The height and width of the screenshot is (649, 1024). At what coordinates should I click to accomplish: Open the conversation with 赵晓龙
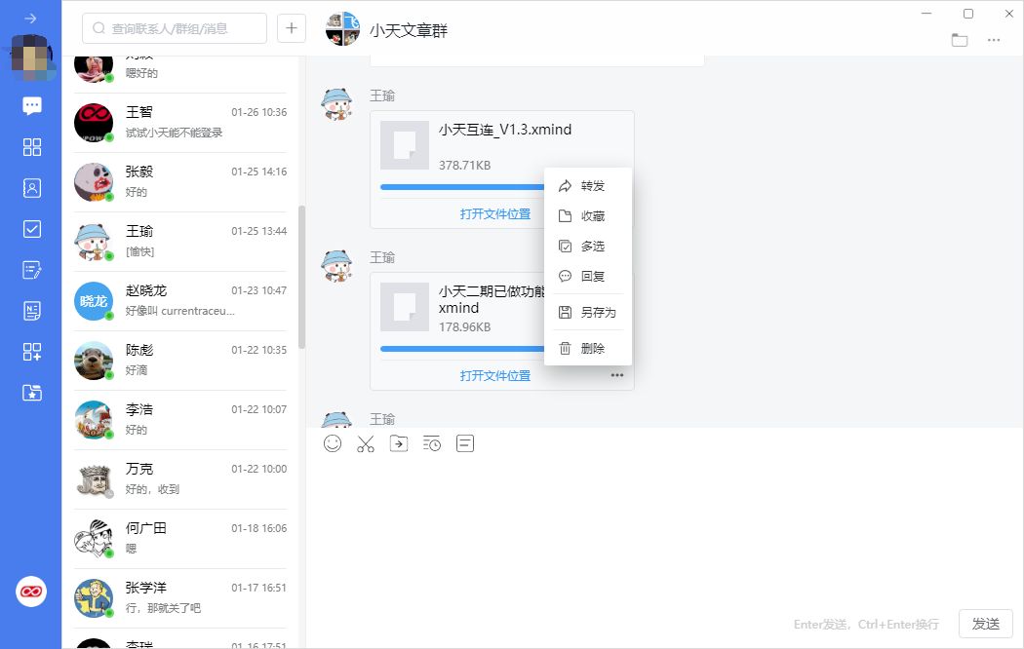click(x=180, y=301)
